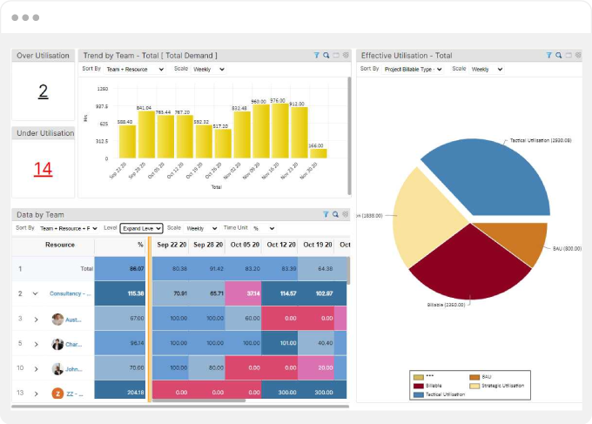Click the 37.14 pink cell in Consultancy row
The height and width of the screenshot is (424, 592).
(244, 293)
